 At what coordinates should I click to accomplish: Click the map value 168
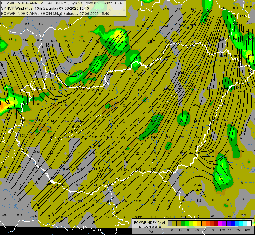(38, 104)
